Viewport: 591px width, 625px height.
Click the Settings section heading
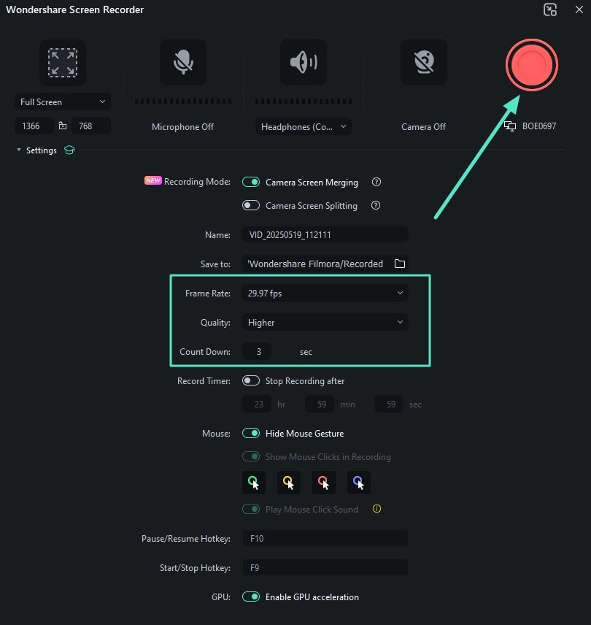pyautogui.click(x=42, y=150)
